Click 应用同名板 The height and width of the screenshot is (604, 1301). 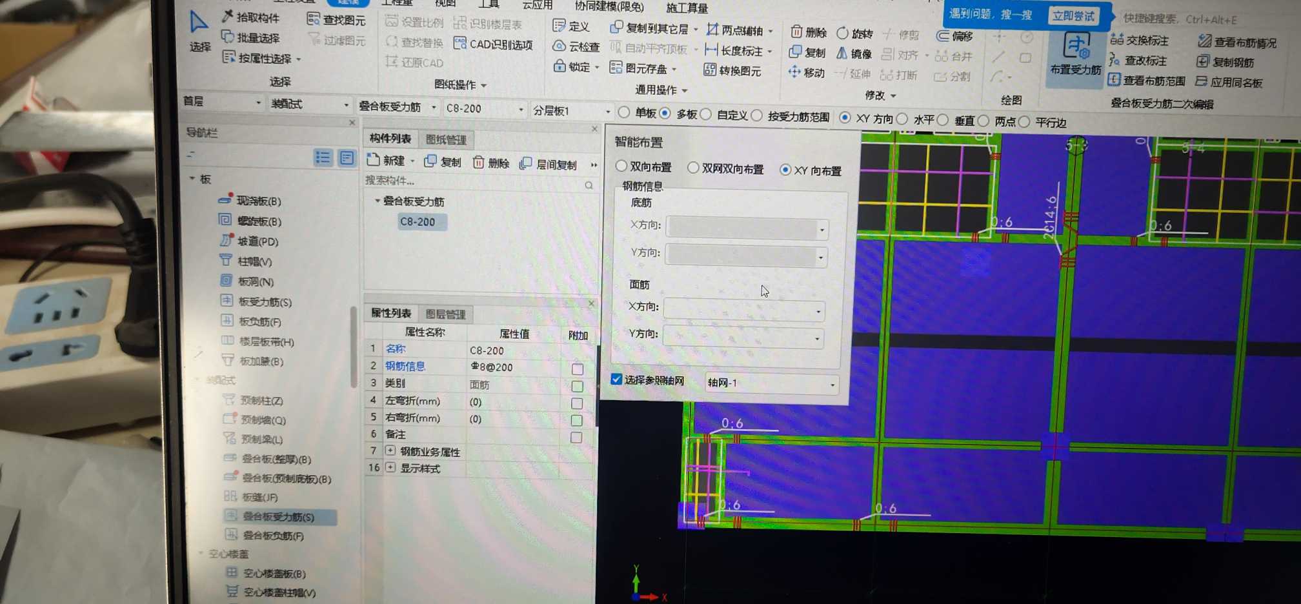pos(1229,82)
